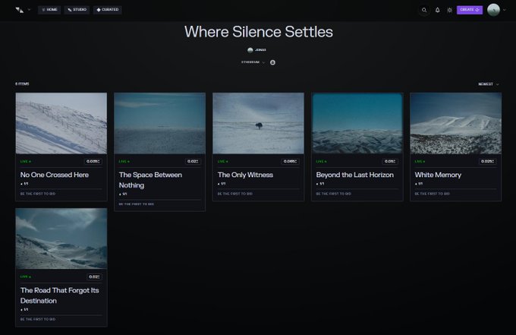
Task: Open notifications via the bell icon
Action: (437, 10)
